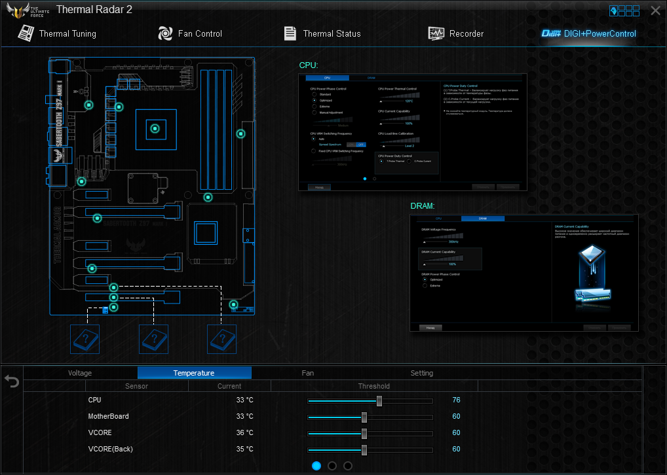667x475 pixels.
Task: Select the sensor dot right of the DIMM slots
Action: tap(240, 134)
